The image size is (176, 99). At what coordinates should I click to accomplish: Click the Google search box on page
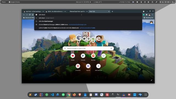click(x=88, y=48)
